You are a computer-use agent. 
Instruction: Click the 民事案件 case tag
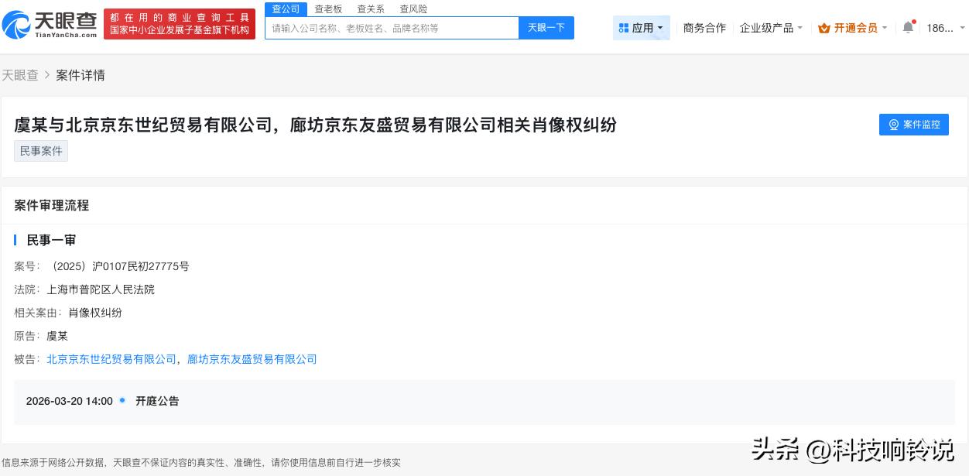pyautogui.click(x=40, y=151)
